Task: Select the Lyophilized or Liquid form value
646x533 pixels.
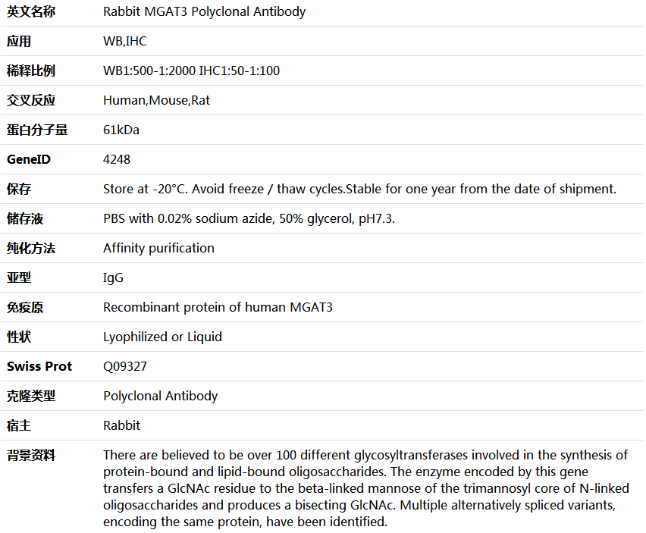Action: pos(162,337)
